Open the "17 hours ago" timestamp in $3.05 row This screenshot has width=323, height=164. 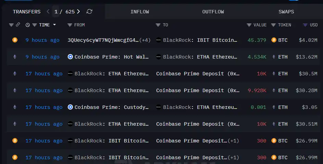coord(44,107)
